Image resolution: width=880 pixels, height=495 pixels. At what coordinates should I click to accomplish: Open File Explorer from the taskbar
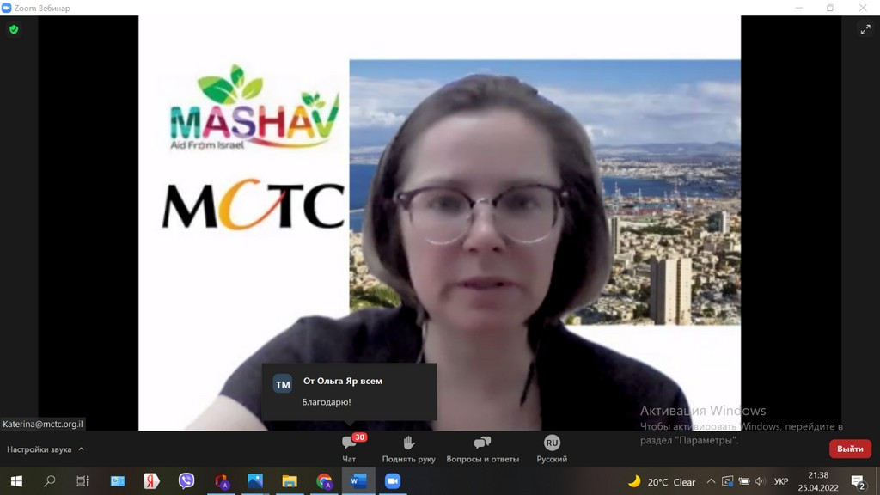tap(290, 481)
